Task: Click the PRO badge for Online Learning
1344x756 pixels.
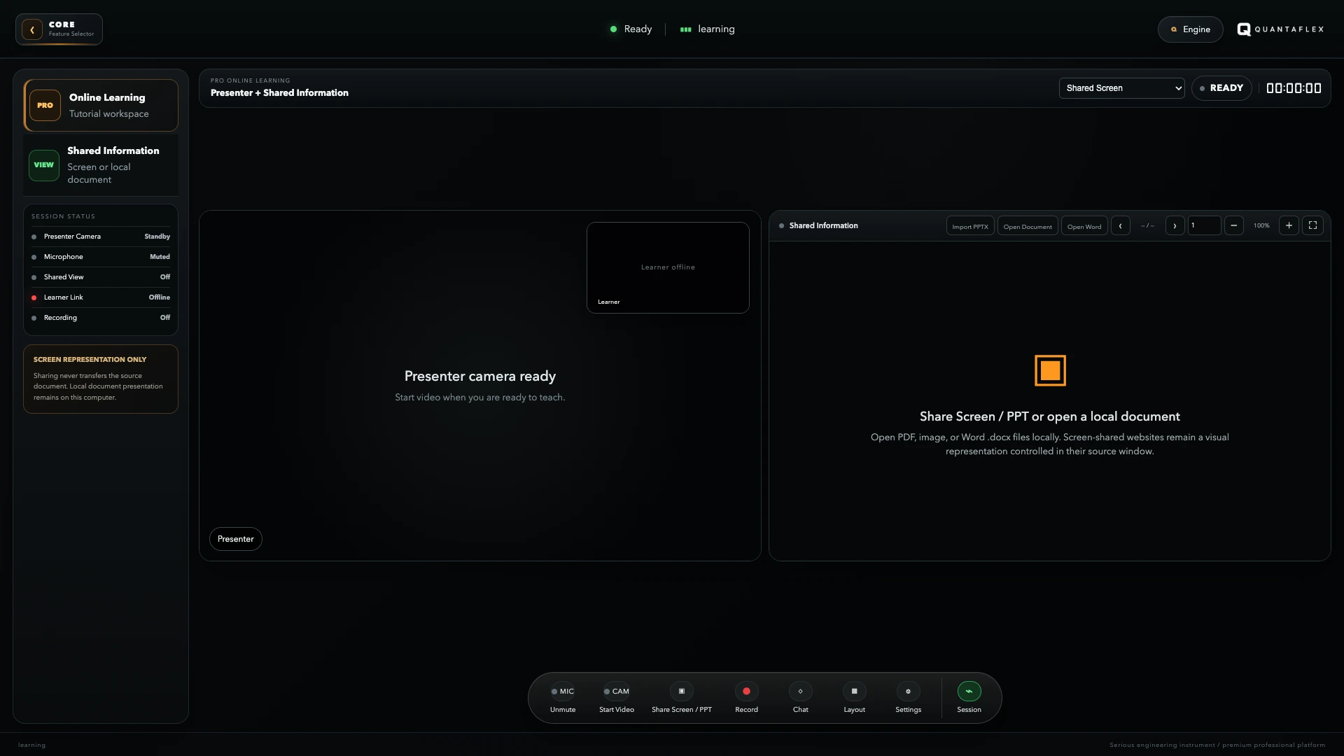Action: click(x=45, y=105)
